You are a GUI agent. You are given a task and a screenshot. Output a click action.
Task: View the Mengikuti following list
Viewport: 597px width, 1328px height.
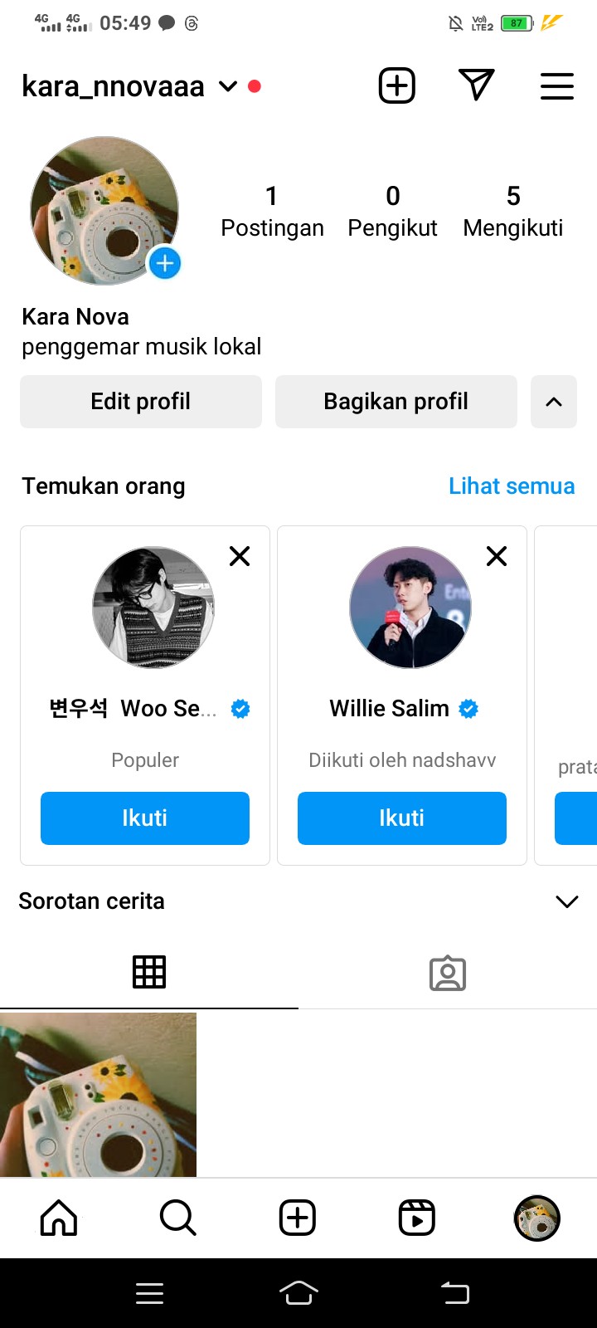[513, 211]
